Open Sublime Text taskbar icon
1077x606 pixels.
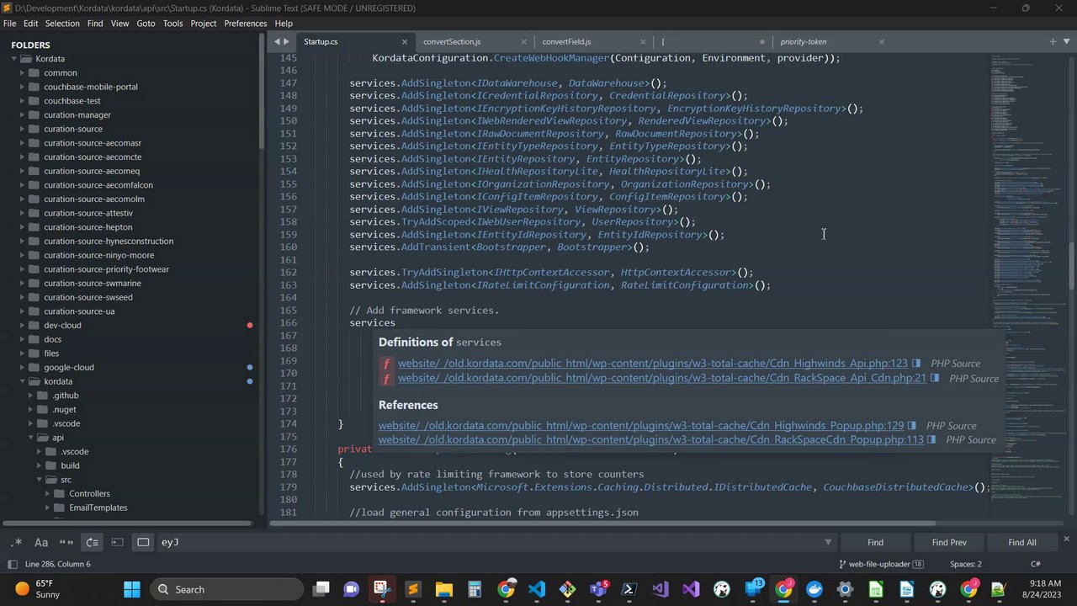(413, 589)
